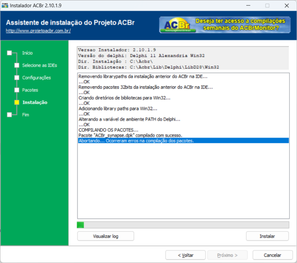This screenshot has height=263, width=297.
Task: Click the 'Dir. Bibliotecas' path line
Action: (x=148, y=67)
